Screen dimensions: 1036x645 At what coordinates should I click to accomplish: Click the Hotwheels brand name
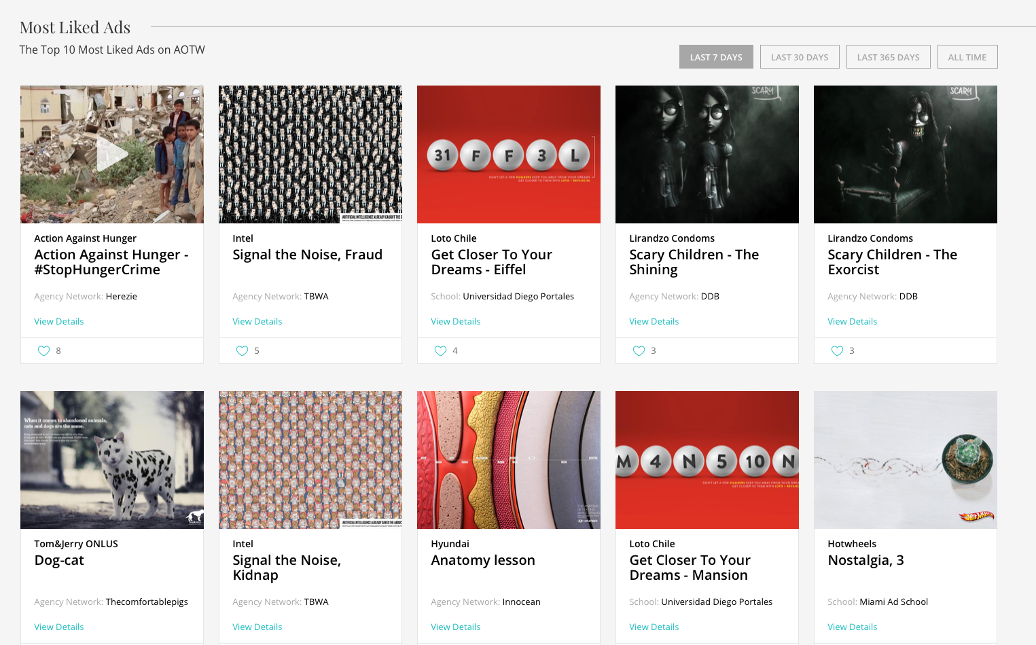pyautogui.click(x=852, y=544)
